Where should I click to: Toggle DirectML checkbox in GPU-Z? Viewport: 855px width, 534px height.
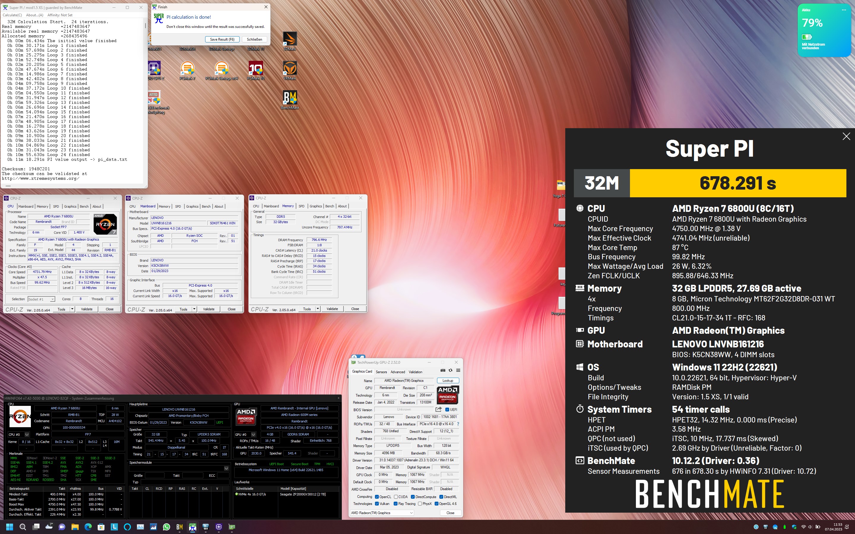[x=441, y=497]
